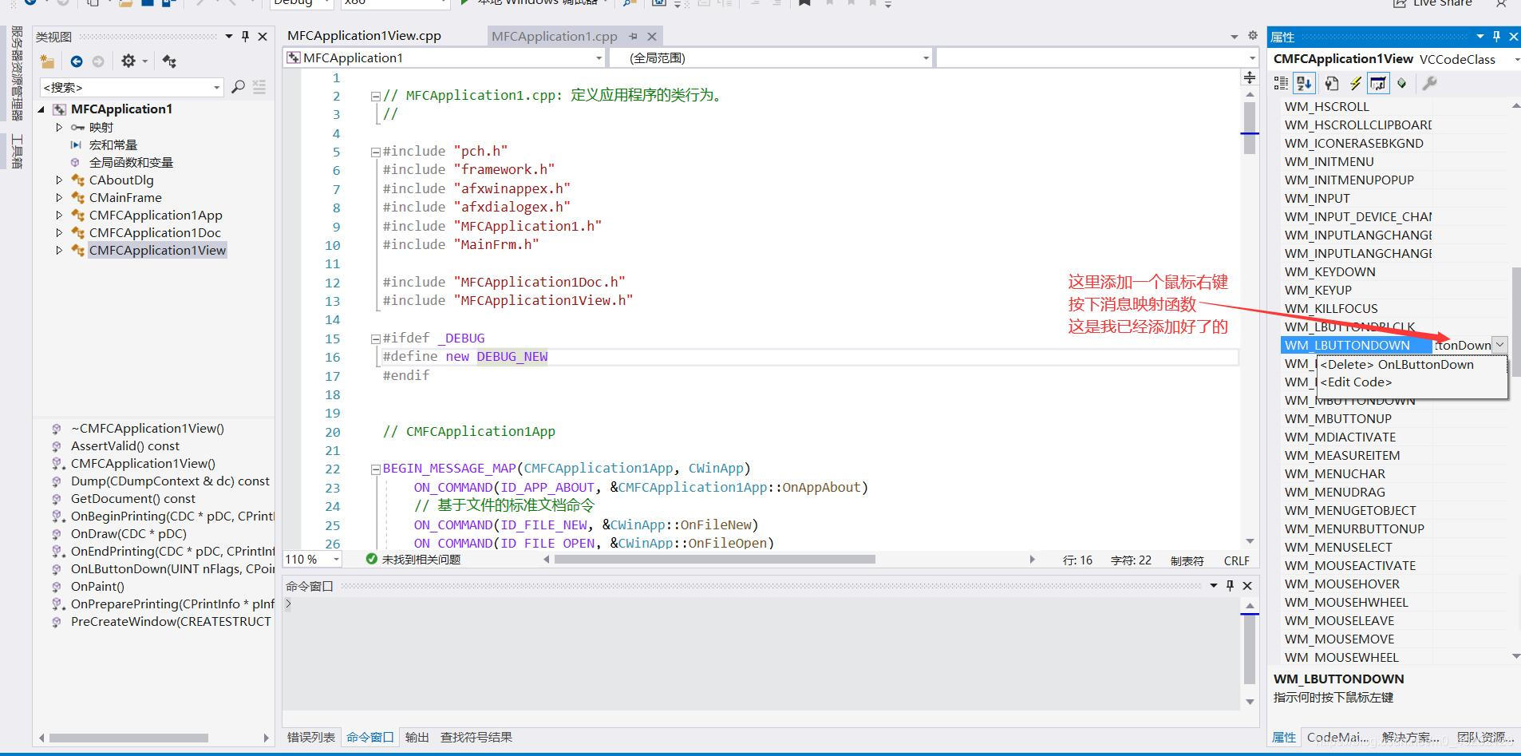Collapse the BEGIN_MESSAGE_MAP block

[375, 469]
